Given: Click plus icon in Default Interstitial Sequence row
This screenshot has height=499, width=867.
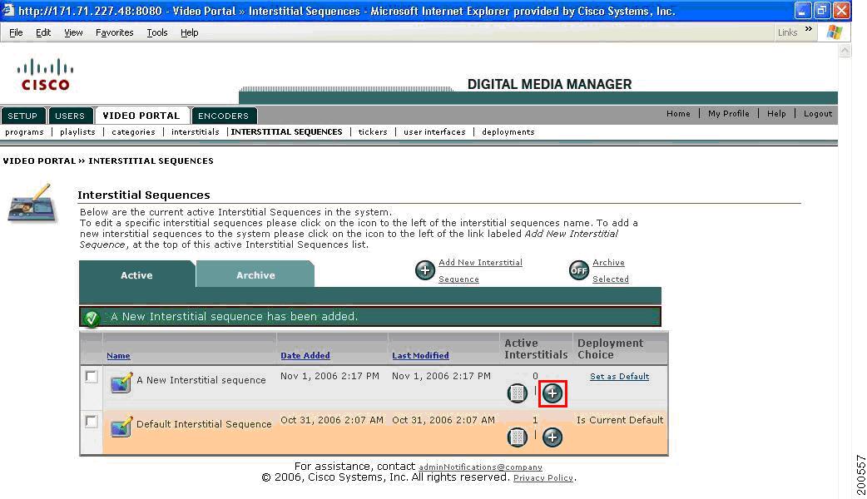Looking at the screenshot, I should pyautogui.click(x=552, y=437).
